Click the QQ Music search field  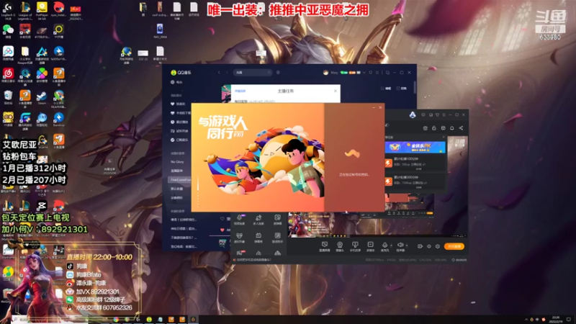pyautogui.click(x=253, y=73)
